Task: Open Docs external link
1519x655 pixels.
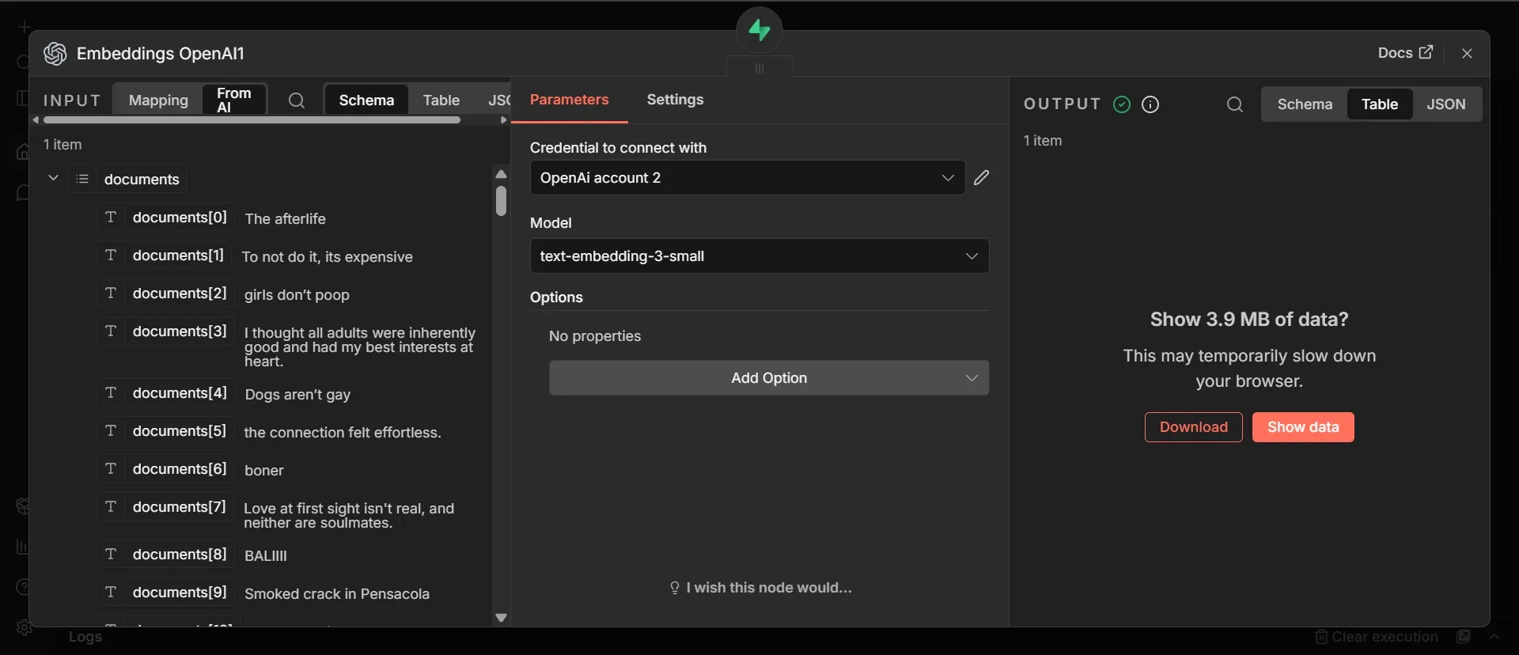Action: [x=1405, y=53]
